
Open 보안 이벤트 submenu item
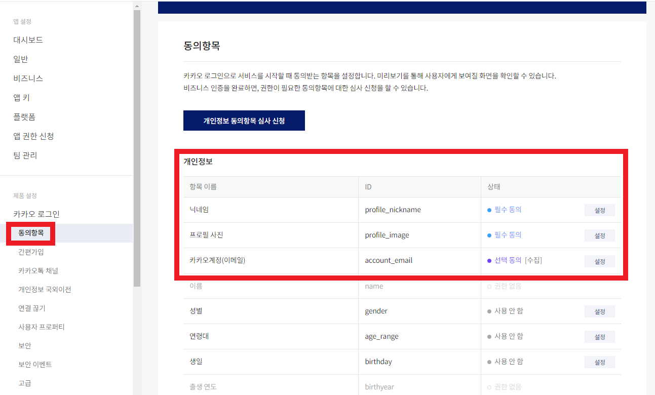(x=35, y=365)
